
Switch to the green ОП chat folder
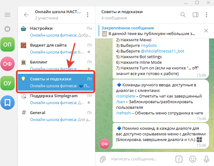[8, 44]
